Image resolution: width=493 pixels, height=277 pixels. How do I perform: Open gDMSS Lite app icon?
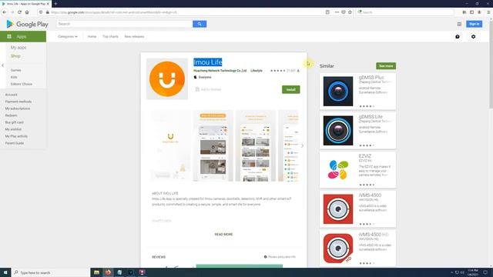[338, 130]
